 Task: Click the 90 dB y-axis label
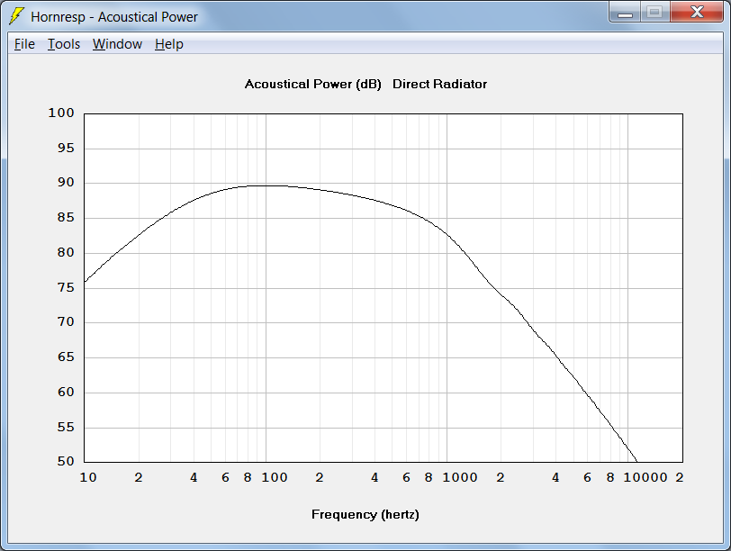pyautogui.click(x=66, y=183)
